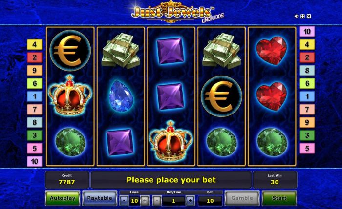
Task: Start the spin
Action: point(279,198)
